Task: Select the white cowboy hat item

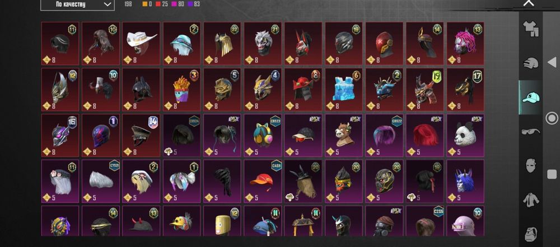Action: (x=141, y=44)
